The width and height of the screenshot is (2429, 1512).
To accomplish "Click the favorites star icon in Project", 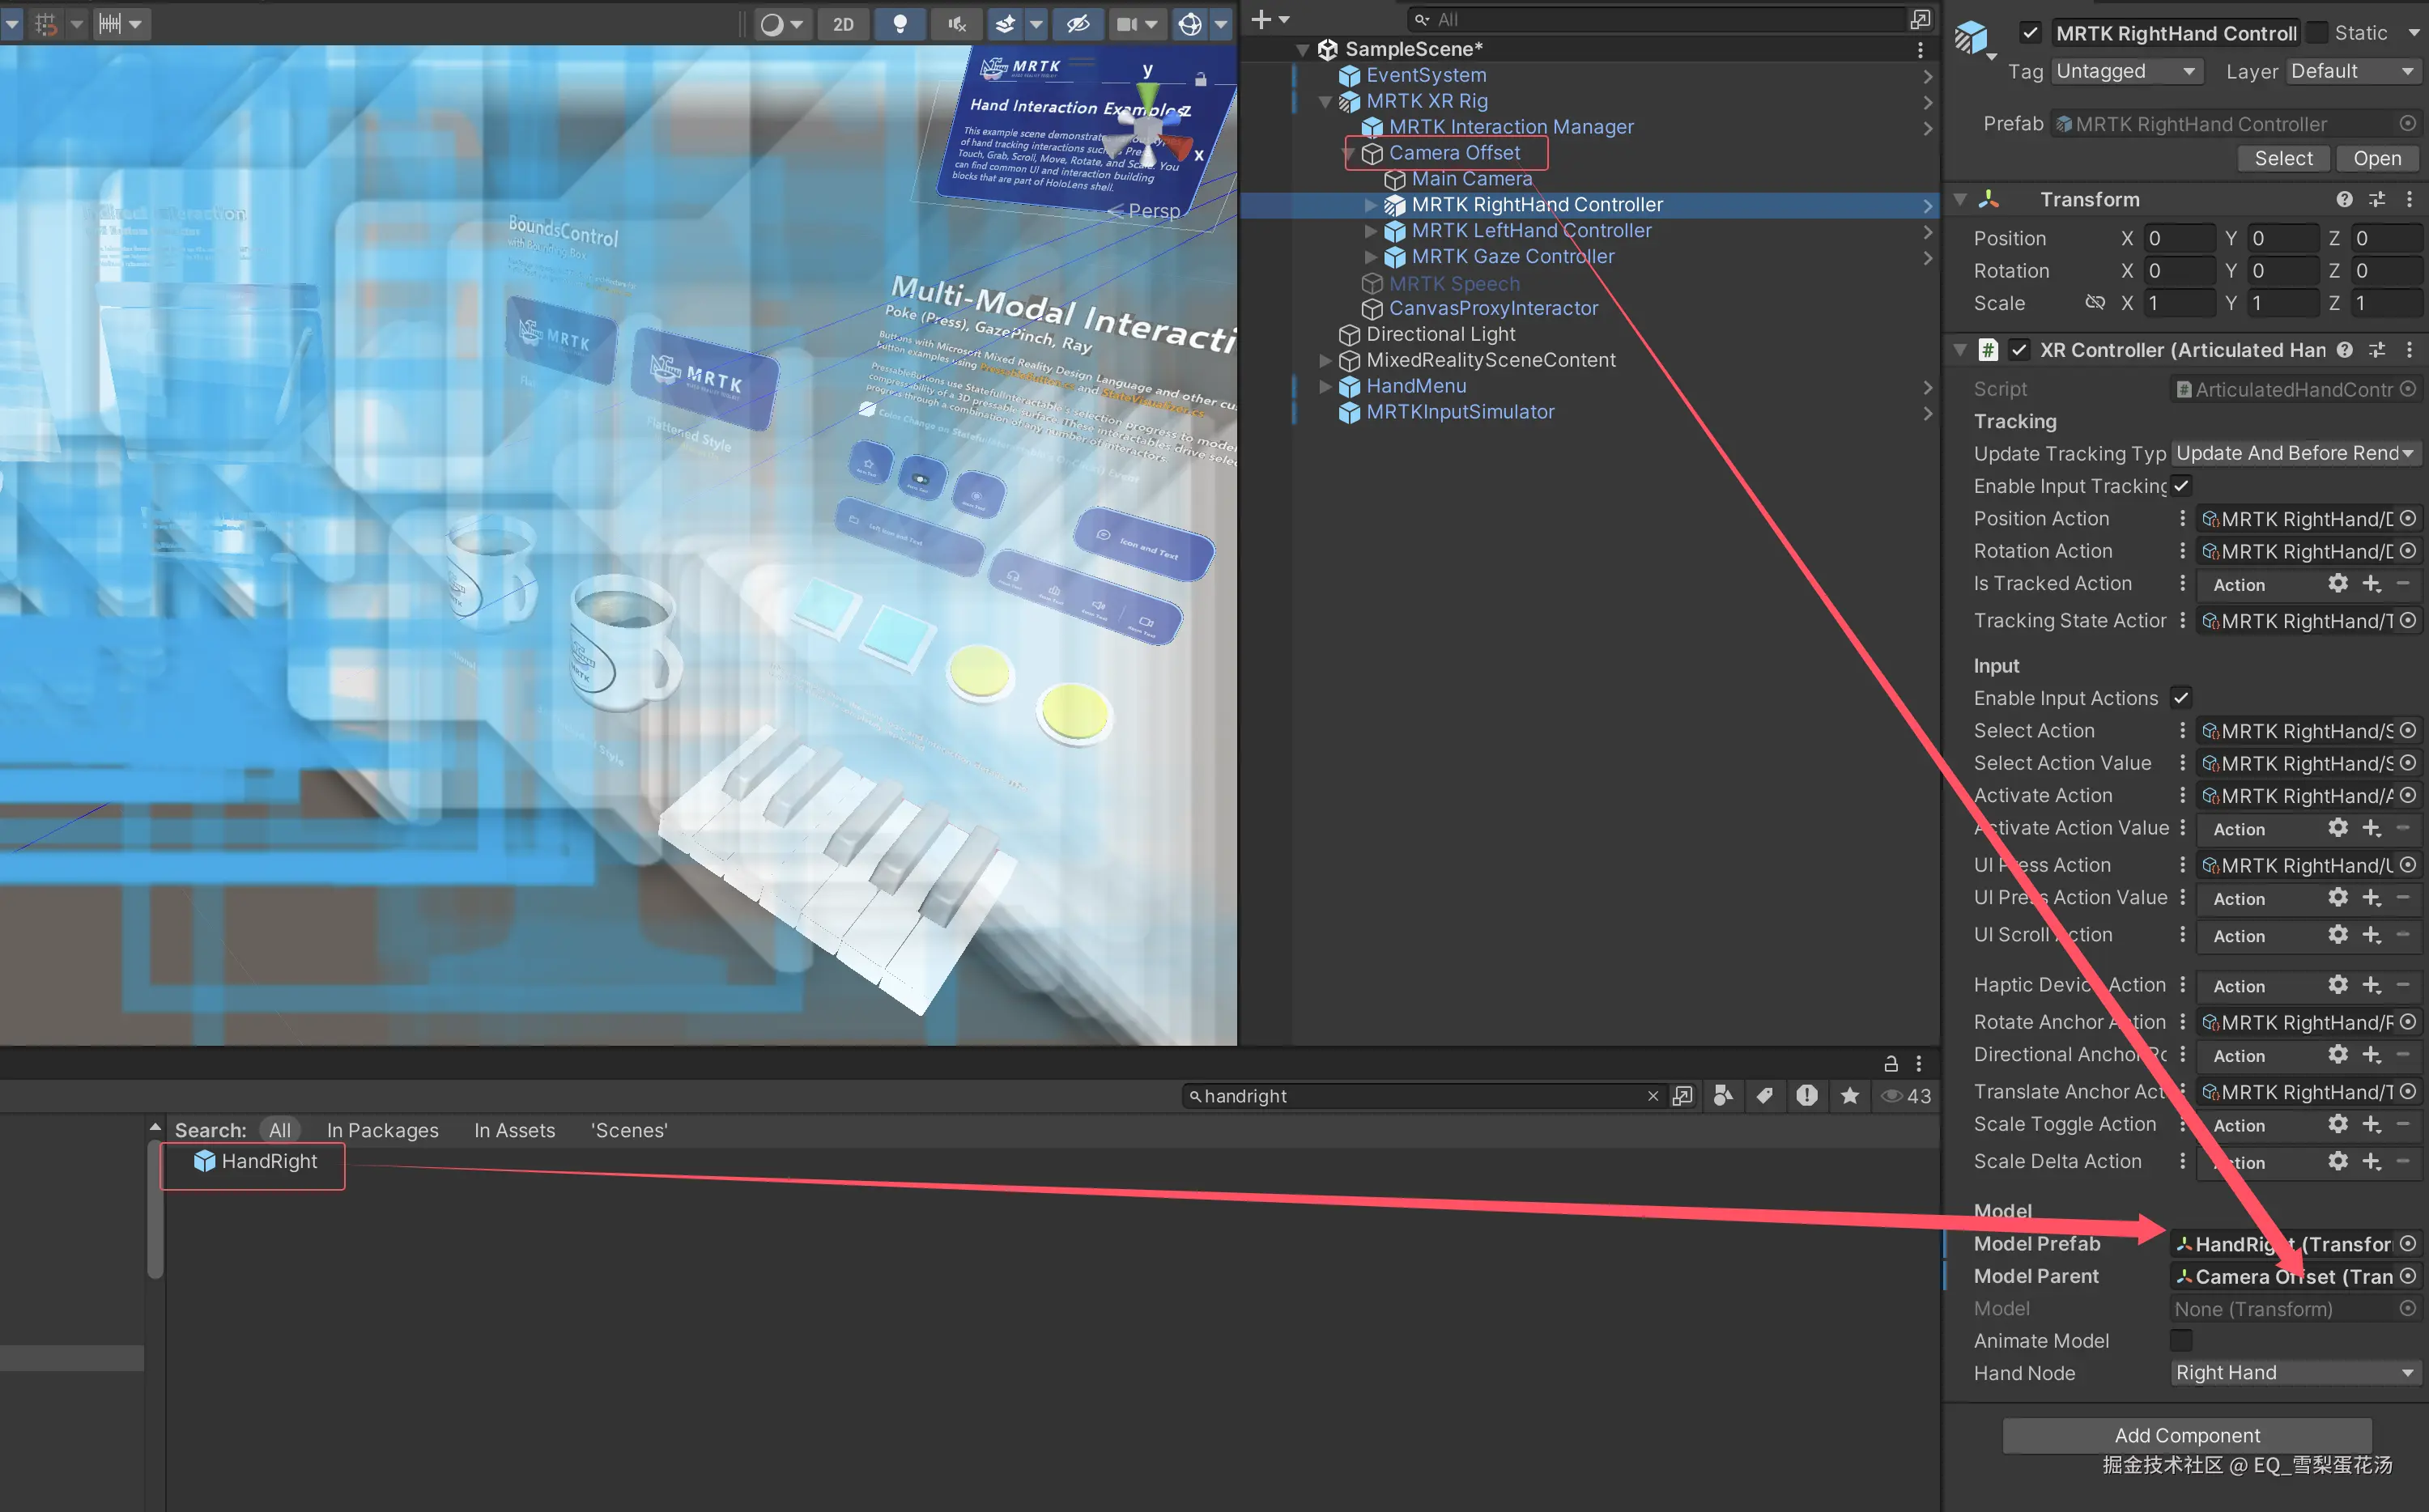I will click(x=1850, y=1096).
